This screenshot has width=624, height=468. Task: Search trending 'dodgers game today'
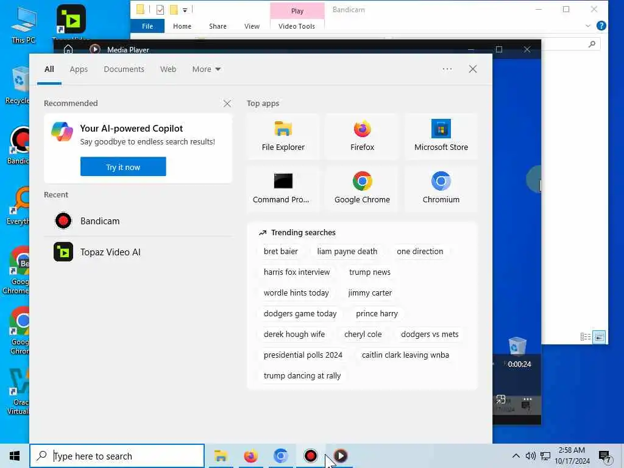pos(300,314)
